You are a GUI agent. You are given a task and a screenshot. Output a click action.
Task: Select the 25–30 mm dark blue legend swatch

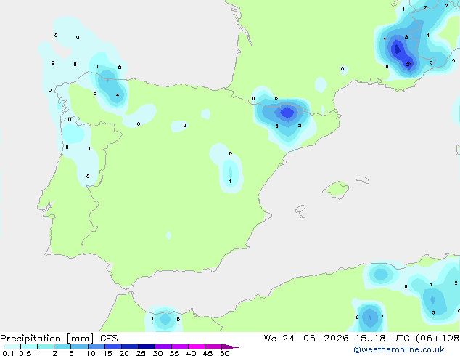[147, 347]
